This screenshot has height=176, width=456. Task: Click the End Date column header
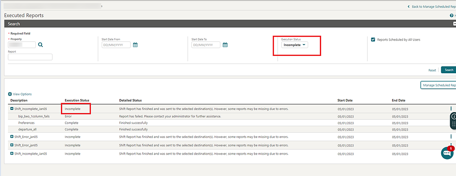coord(398,101)
